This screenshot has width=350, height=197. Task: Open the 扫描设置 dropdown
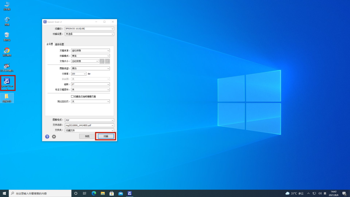[x=89, y=34]
